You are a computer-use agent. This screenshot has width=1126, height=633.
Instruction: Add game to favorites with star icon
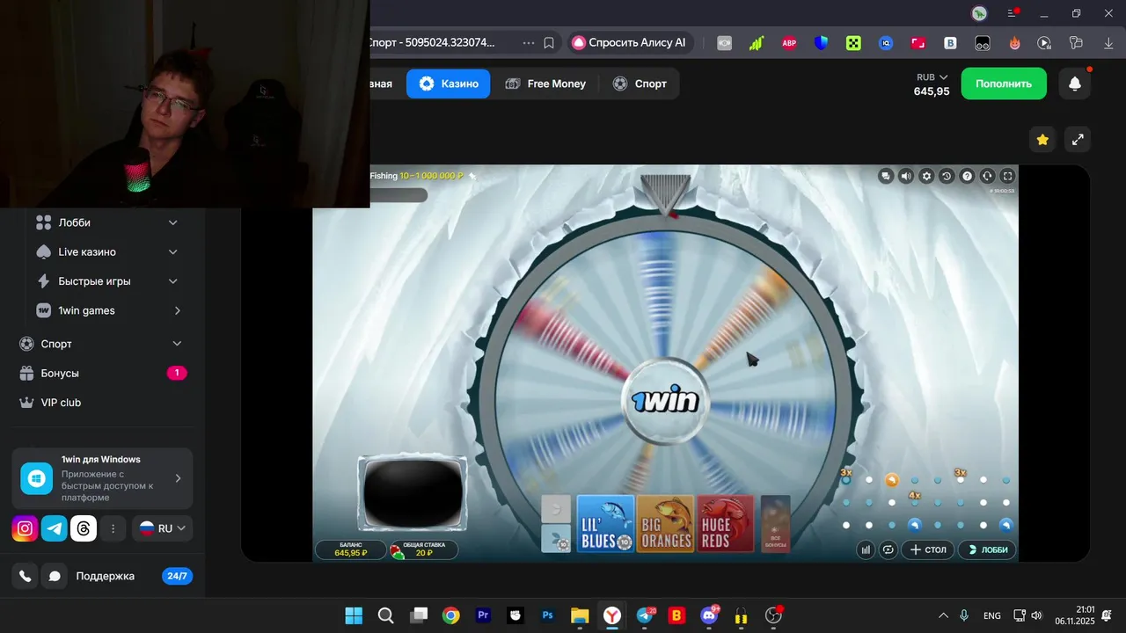point(1042,139)
